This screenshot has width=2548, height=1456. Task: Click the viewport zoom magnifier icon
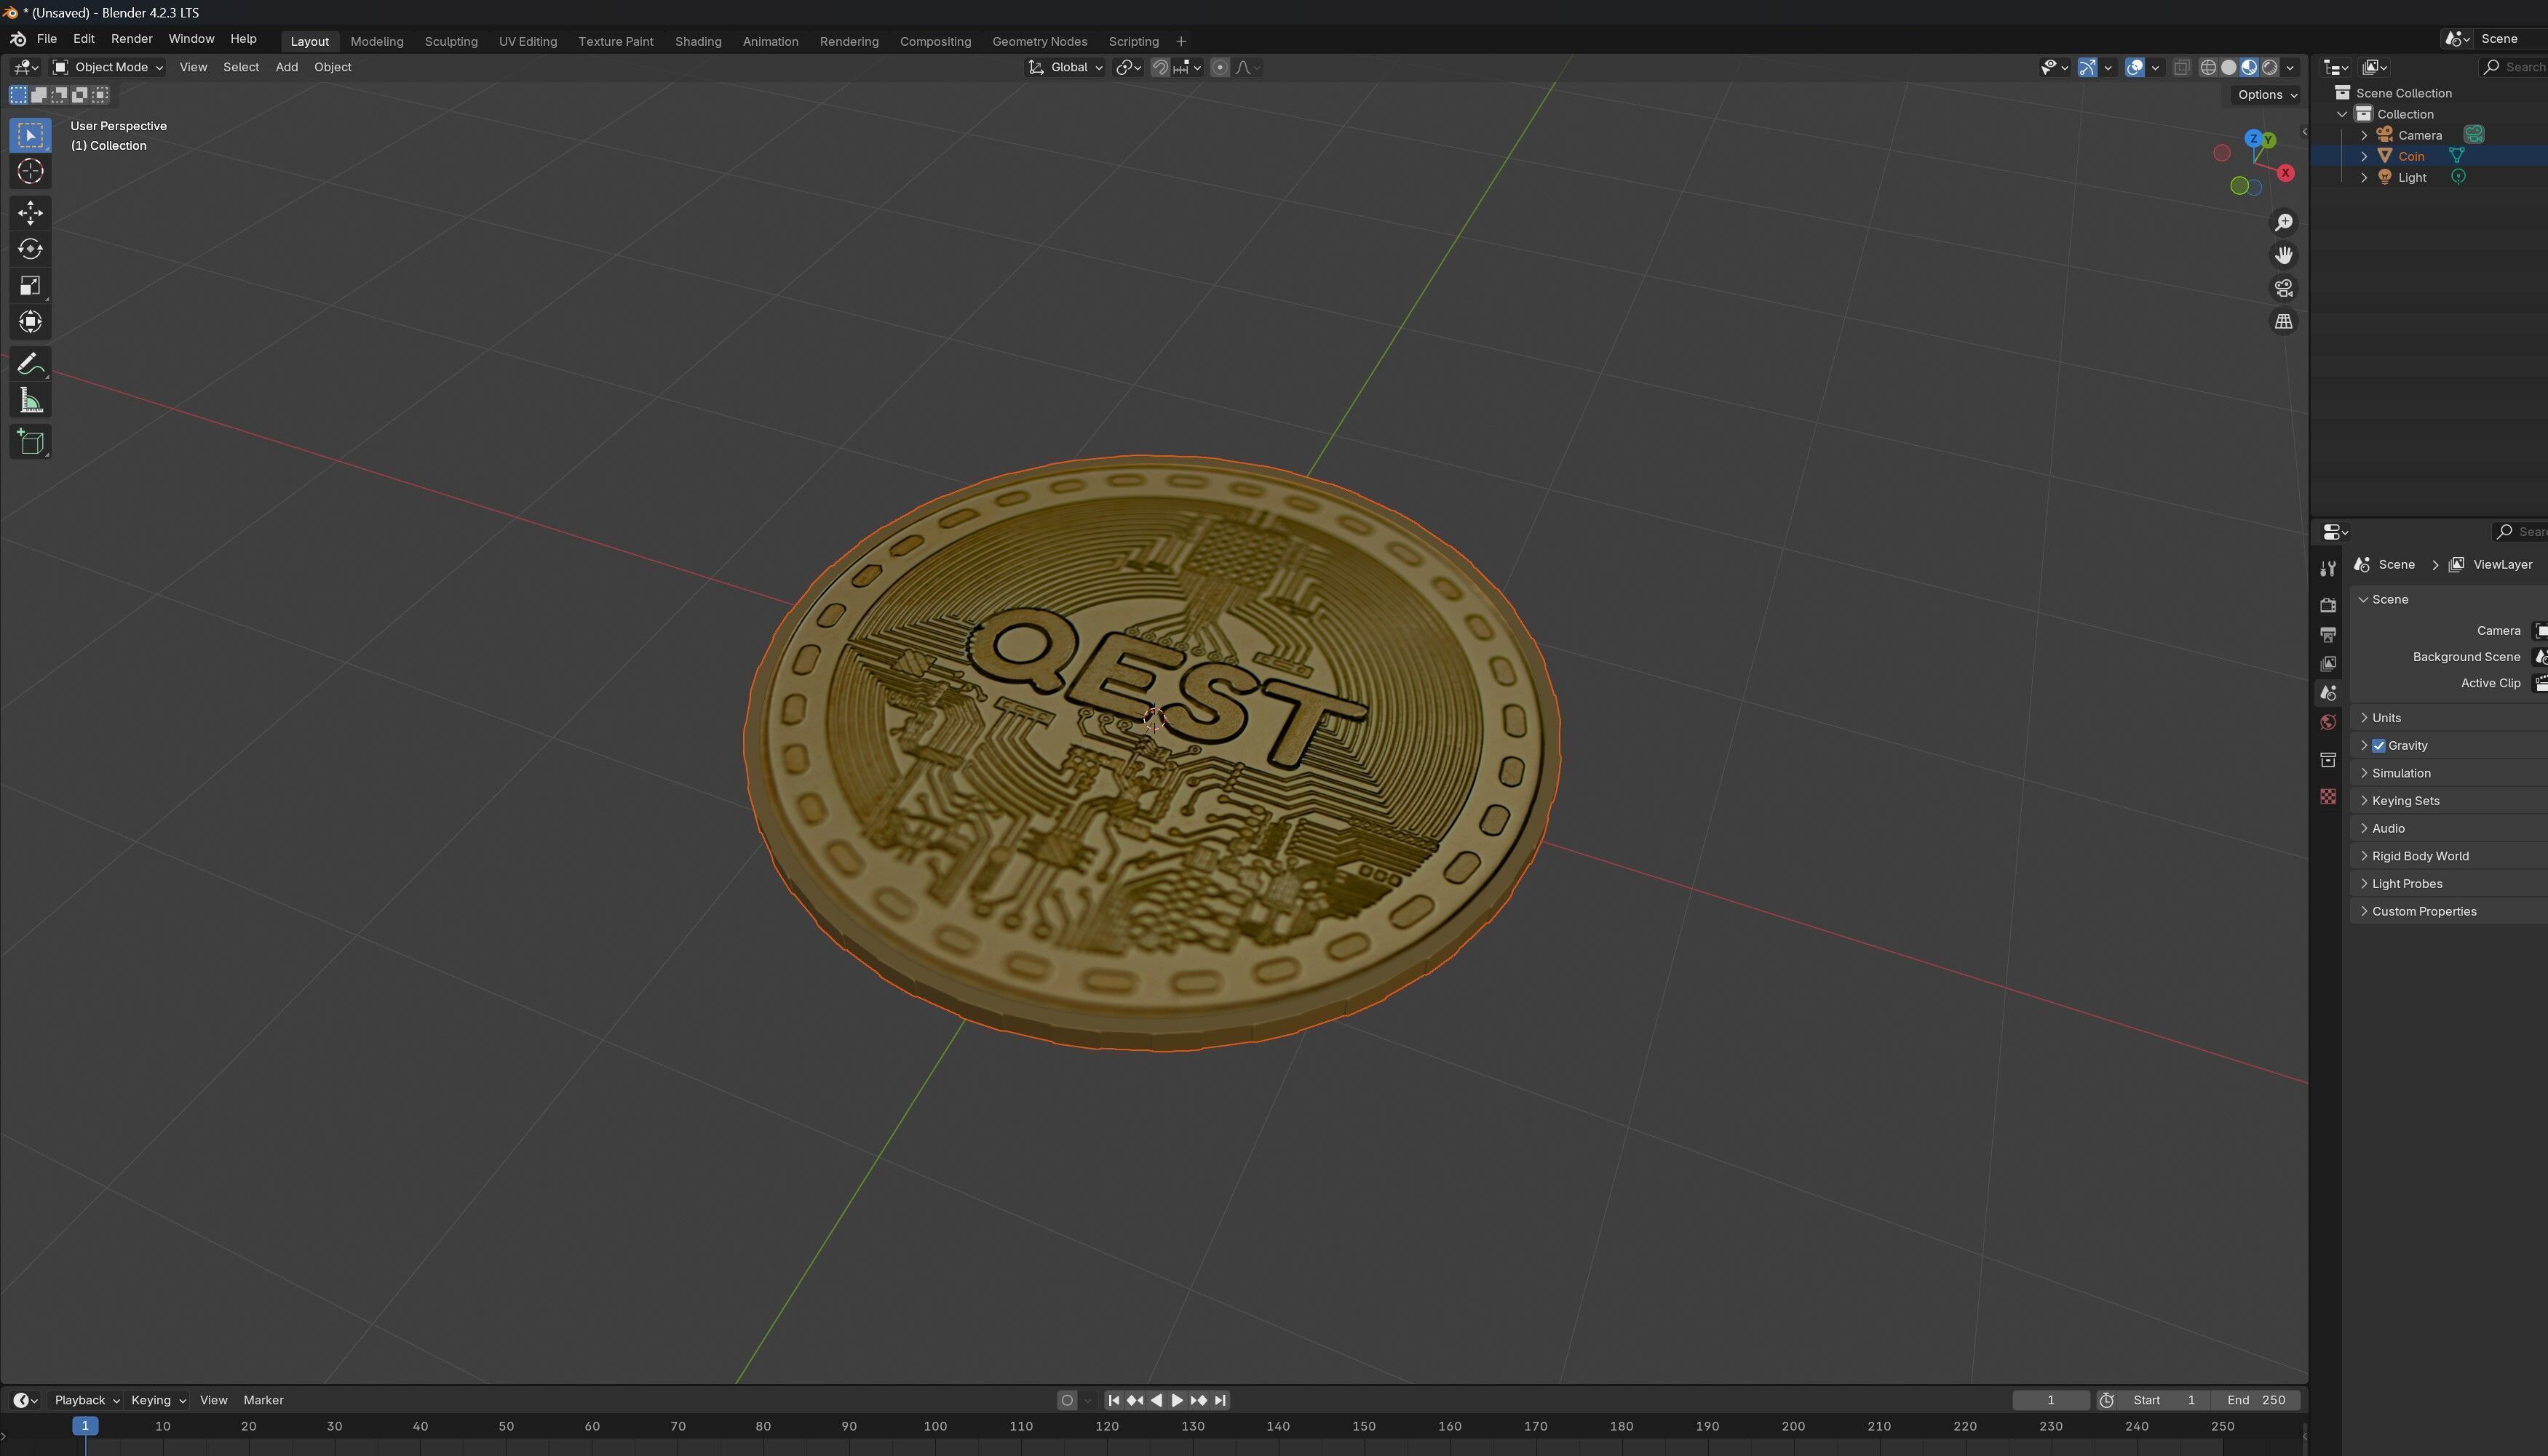coord(2284,222)
